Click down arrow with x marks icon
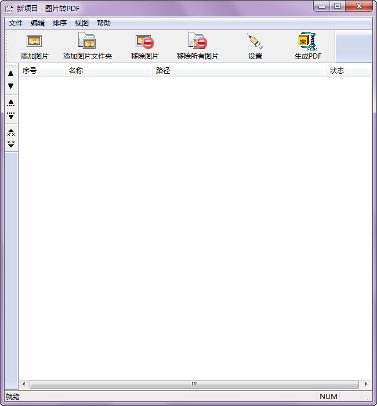 coord(11,144)
